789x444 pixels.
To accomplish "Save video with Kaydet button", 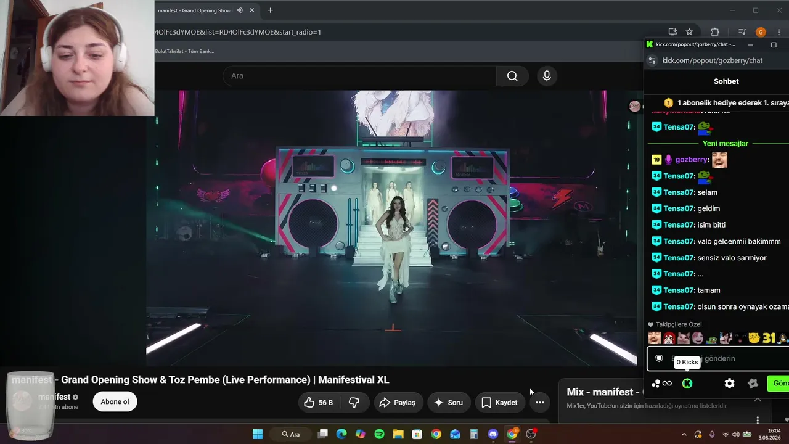I will coord(499,403).
